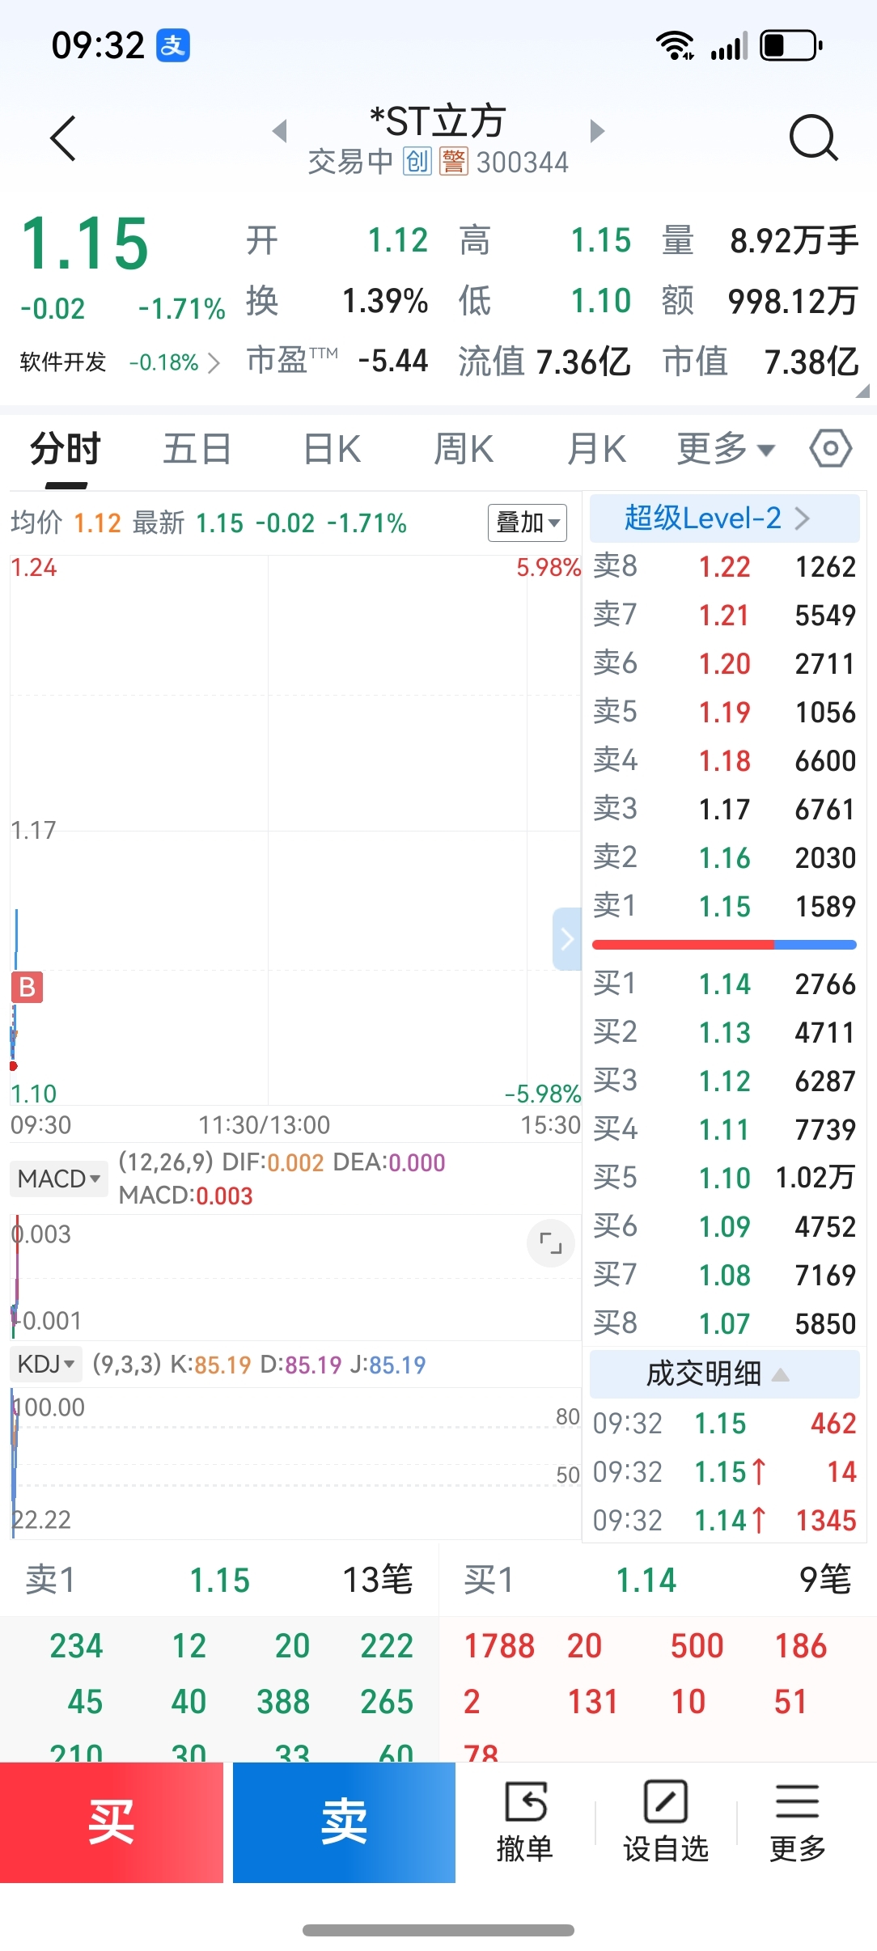
Task: Go to next stock with right triangle
Action: point(597,131)
